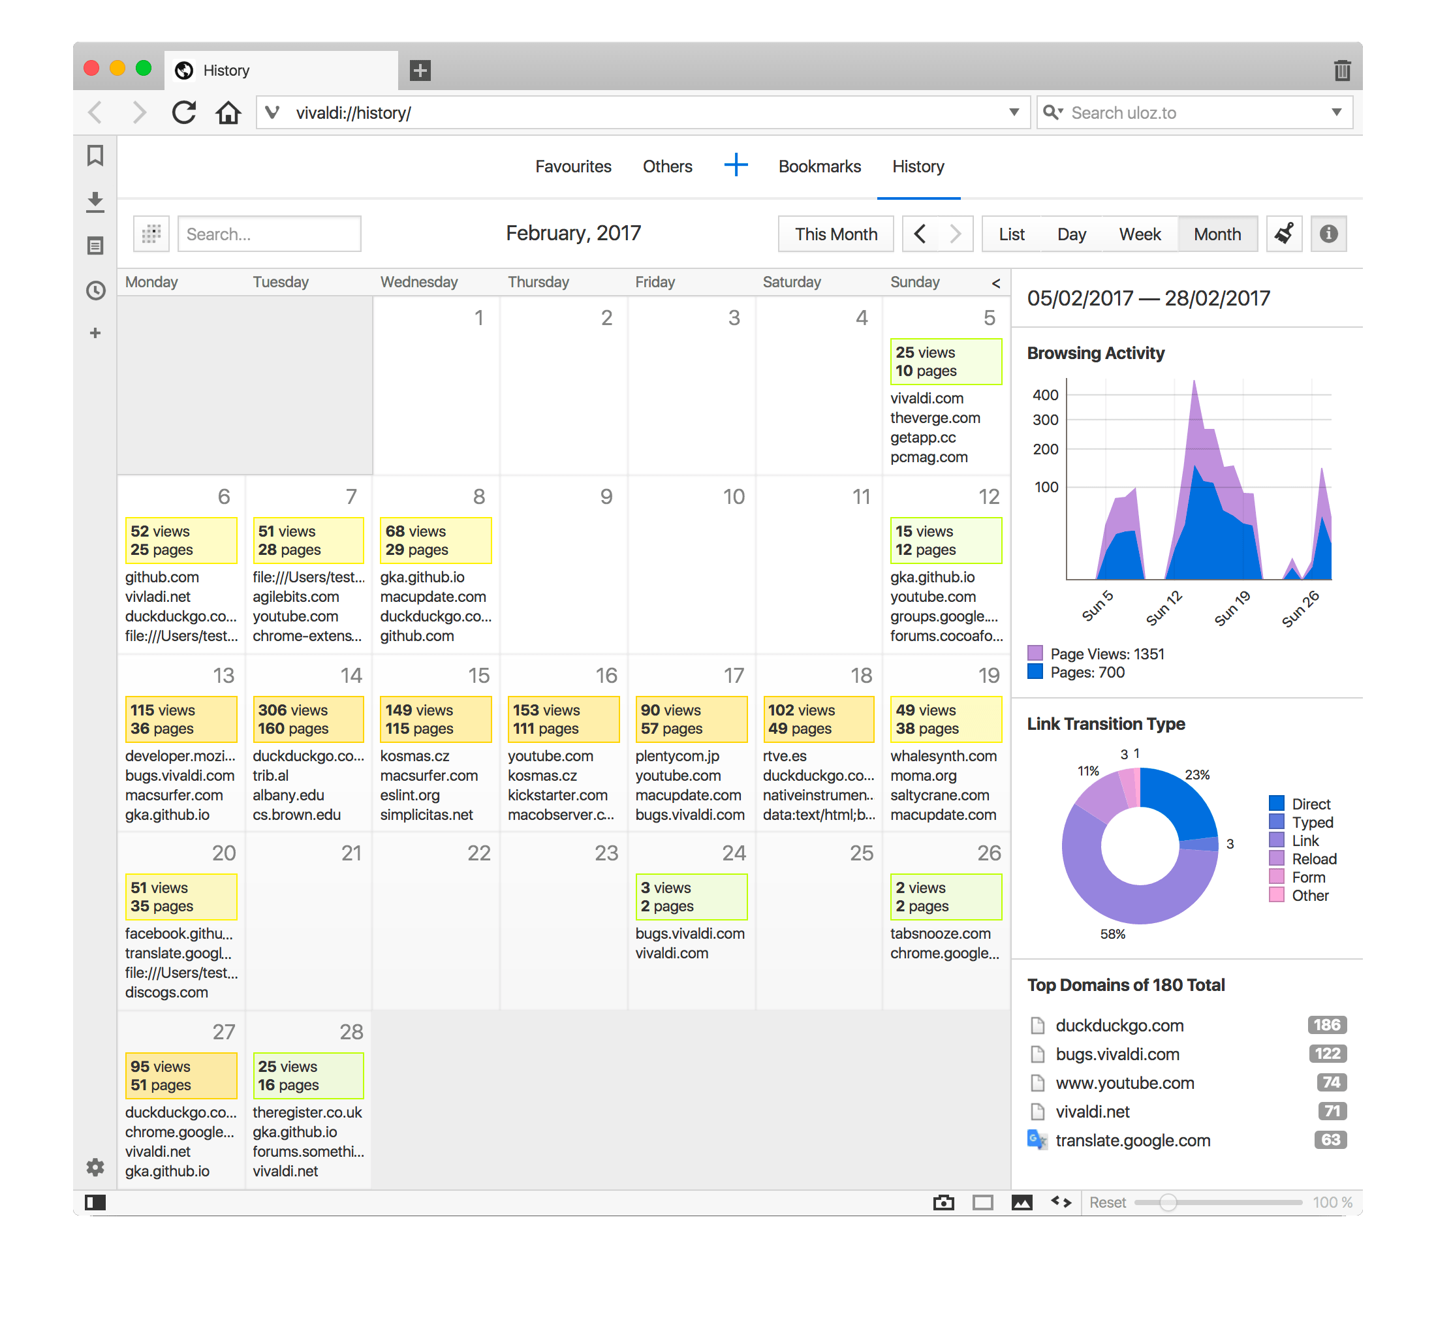Image resolution: width=1436 pixels, height=1320 pixels.
Task: Toggle the calendar grid filter button
Action: pyautogui.click(x=151, y=234)
